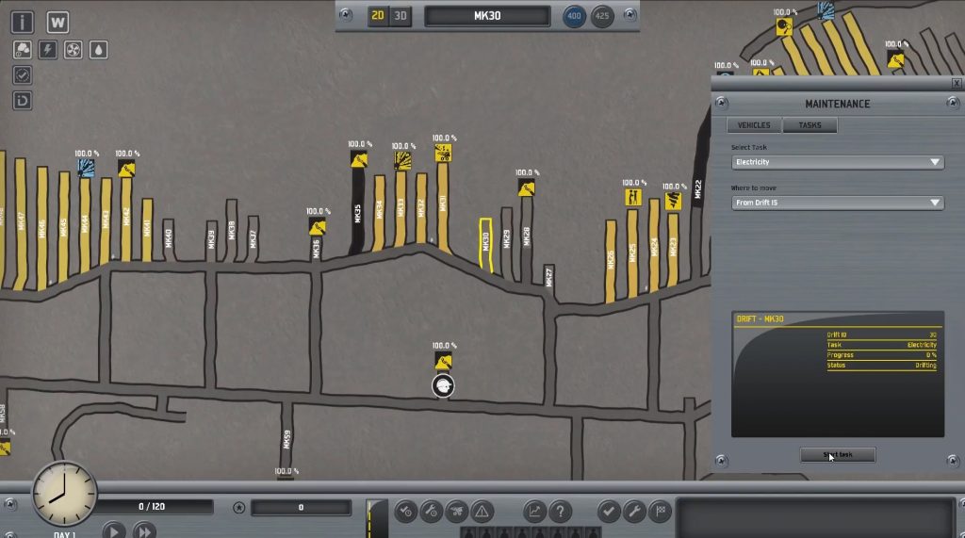This screenshot has height=538, width=965.
Task: Open the warnings triangle icon
Action: tap(482, 511)
